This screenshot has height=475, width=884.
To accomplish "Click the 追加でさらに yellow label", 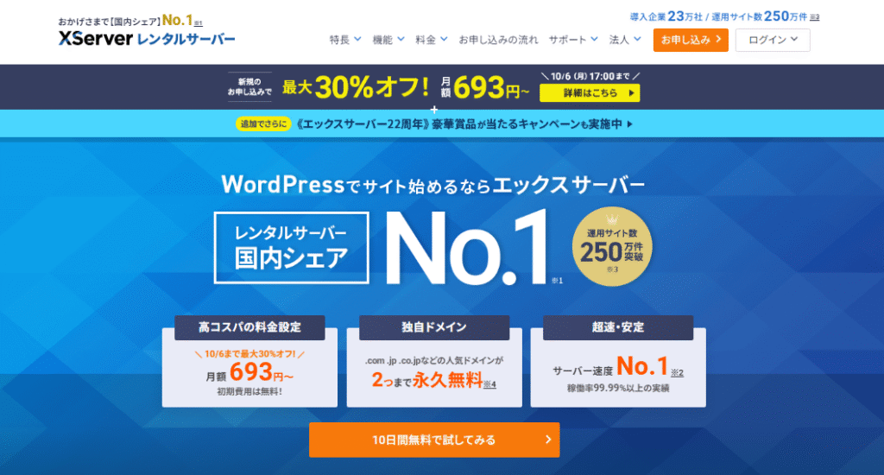I will [263, 124].
